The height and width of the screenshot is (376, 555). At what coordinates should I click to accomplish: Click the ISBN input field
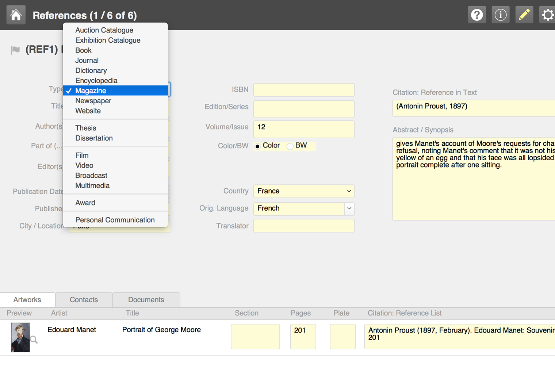pos(304,90)
